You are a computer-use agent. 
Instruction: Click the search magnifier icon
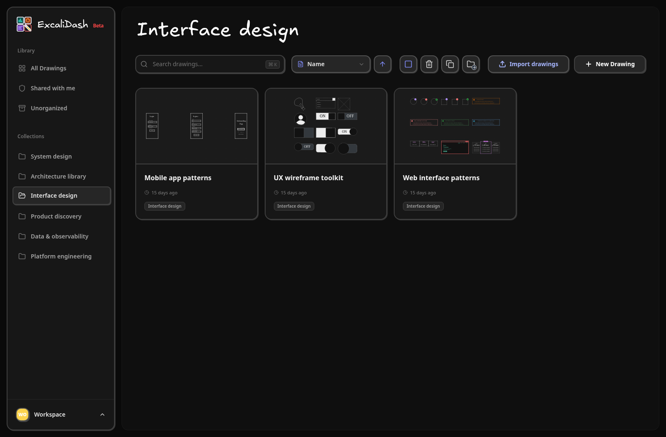pos(144,64)
